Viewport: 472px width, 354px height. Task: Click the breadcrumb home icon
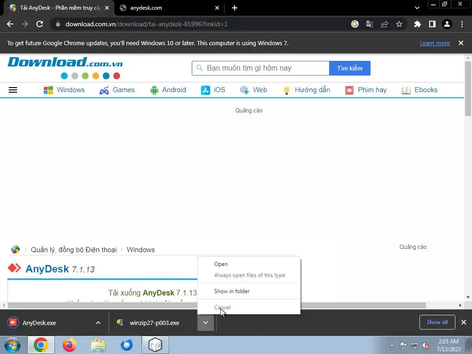15,249
